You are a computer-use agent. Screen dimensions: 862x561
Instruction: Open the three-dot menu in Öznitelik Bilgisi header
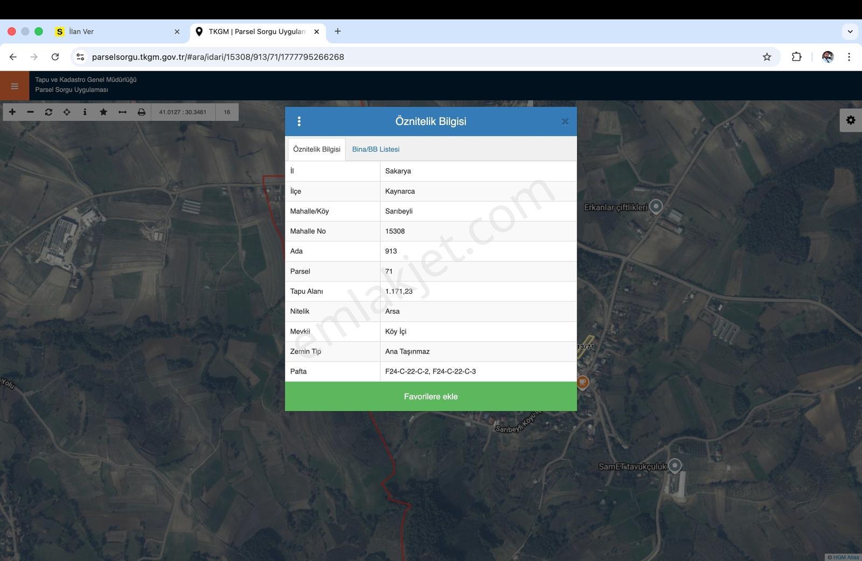[299, 121]
